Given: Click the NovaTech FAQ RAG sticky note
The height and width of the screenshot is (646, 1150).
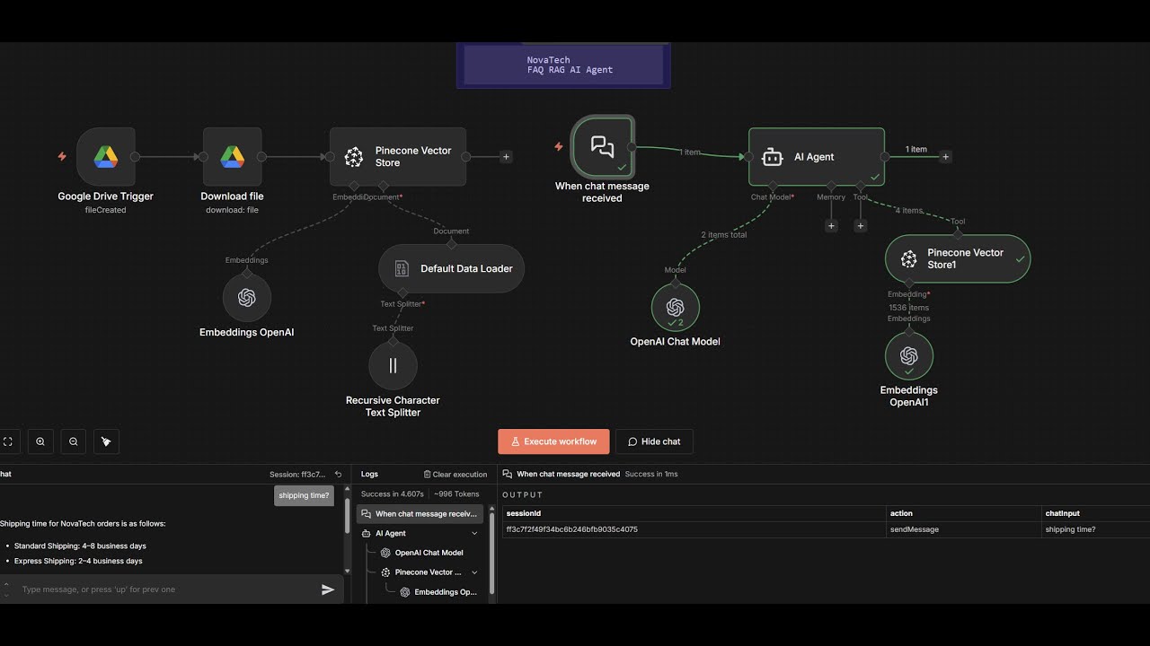Looking at the screenshot, I should (x=563, y=65).
